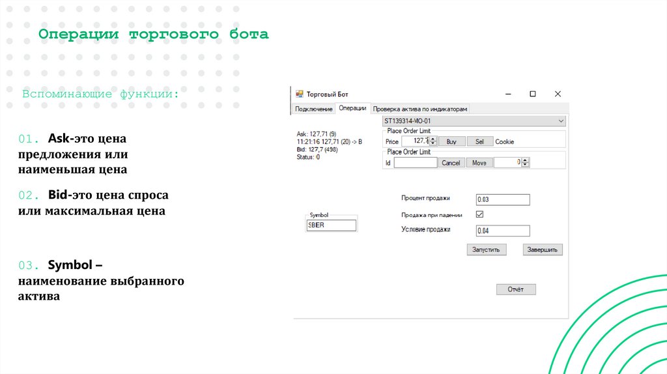Expand the ST139314-MO-01 account dropdown

[561, 121]
